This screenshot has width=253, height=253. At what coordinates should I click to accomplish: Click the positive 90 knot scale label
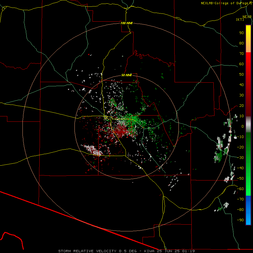pos(241,33)
